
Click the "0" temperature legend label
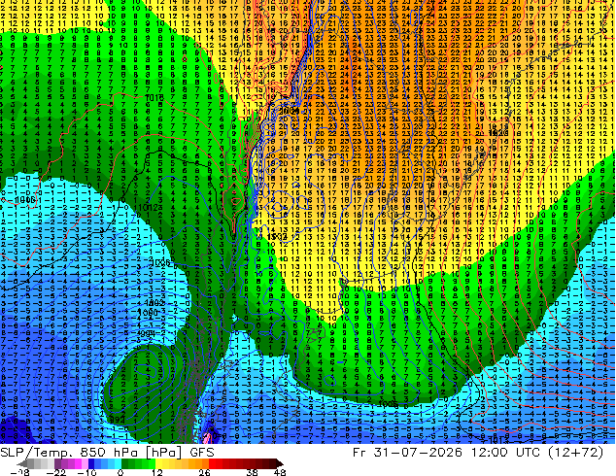(x=120, y=472)
